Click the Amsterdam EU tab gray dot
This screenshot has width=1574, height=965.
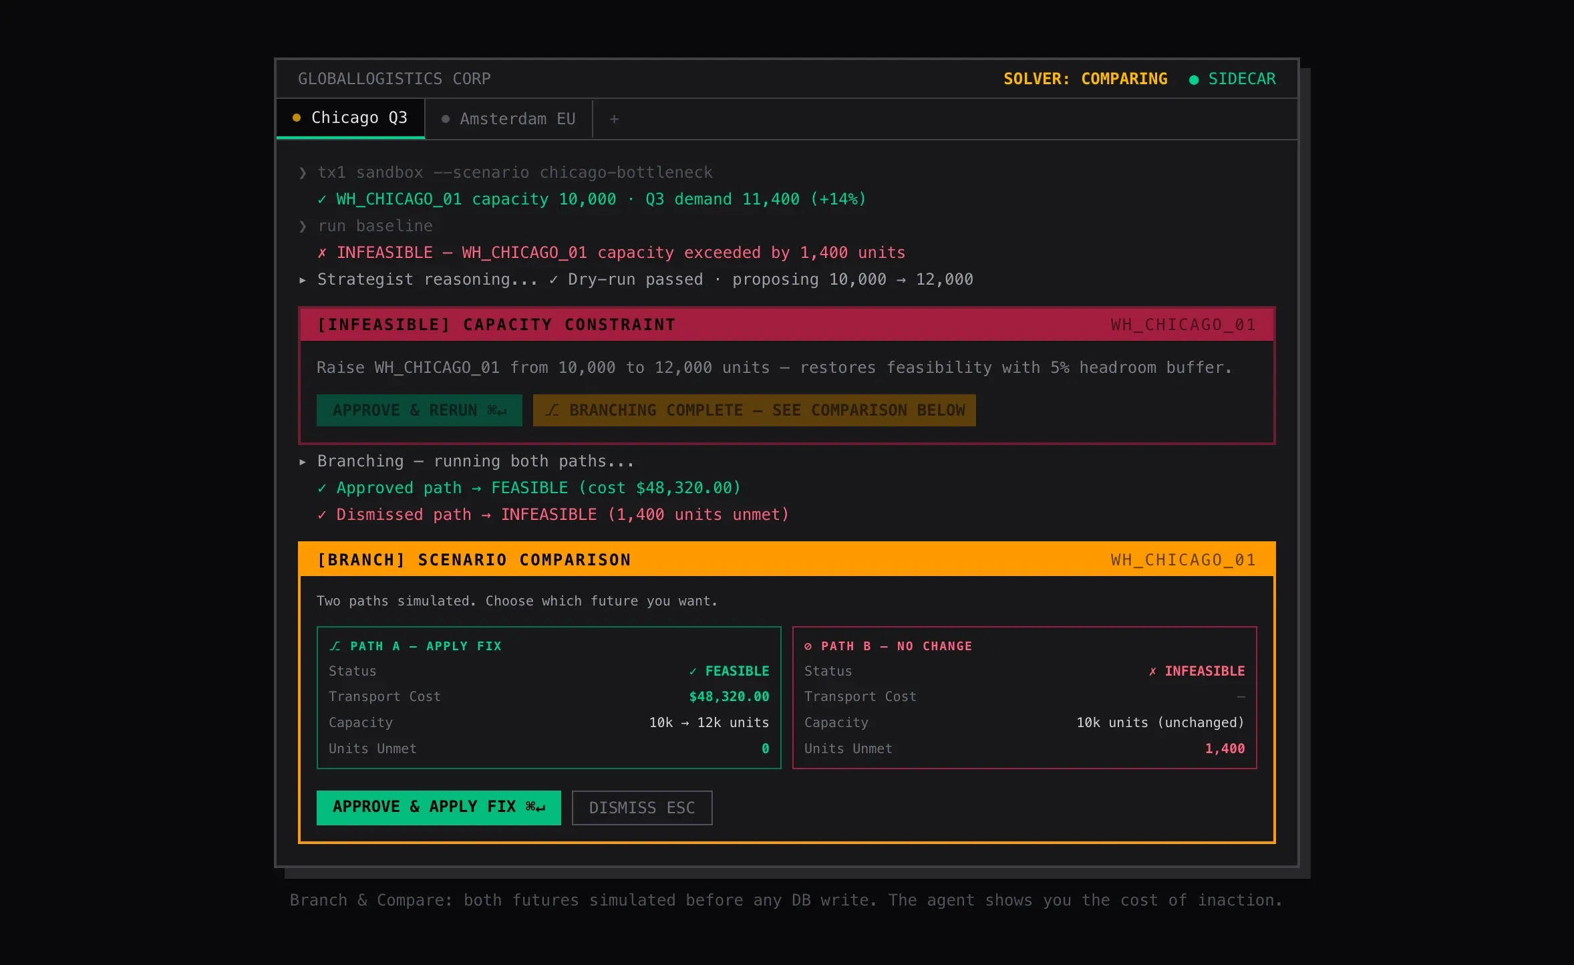click(x=446, y=119)
